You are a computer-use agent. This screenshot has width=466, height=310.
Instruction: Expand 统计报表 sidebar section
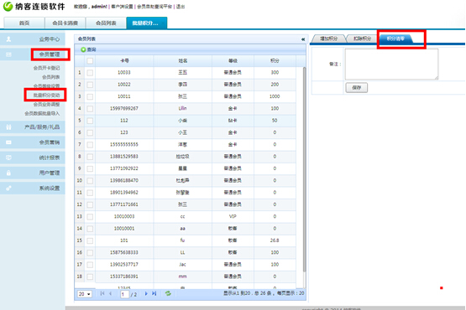click(33, 158)
